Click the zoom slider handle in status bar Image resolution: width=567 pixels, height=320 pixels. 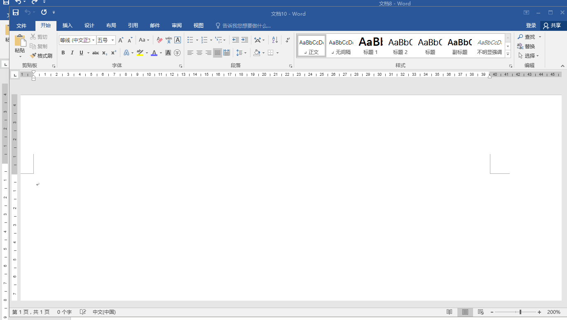click(x=520, y=312)
